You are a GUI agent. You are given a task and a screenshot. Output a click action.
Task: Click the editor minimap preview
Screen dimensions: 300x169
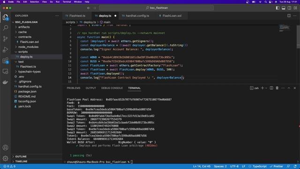click(x=285, y=28)
